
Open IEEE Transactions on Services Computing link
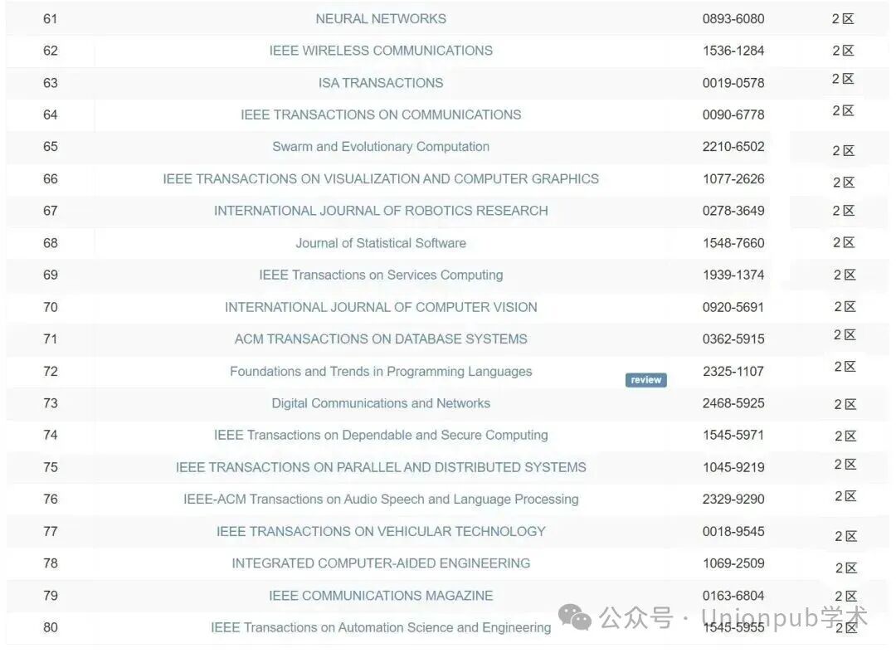[x=381, y=275]
